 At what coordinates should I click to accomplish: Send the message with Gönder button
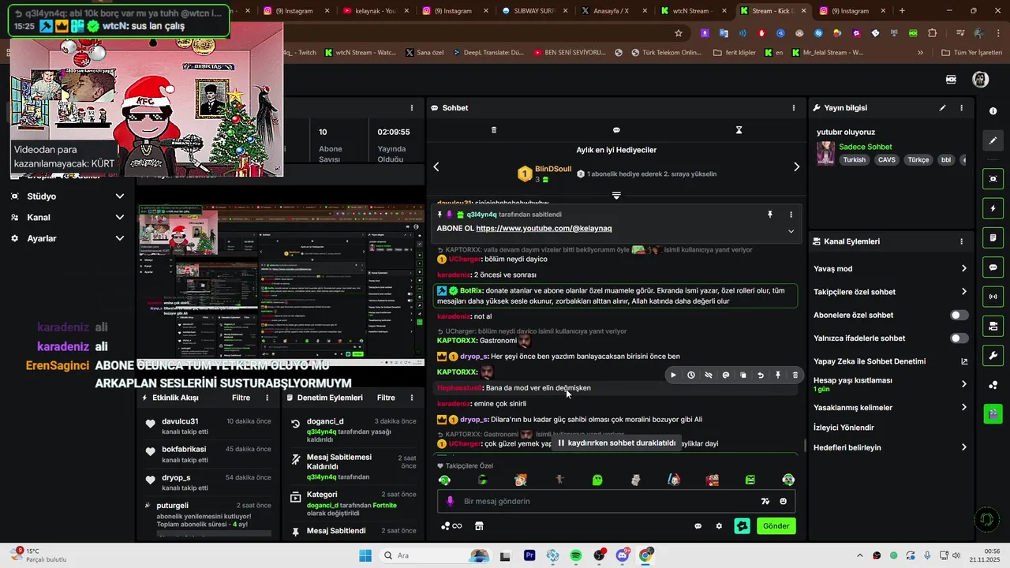pos(776,526)
